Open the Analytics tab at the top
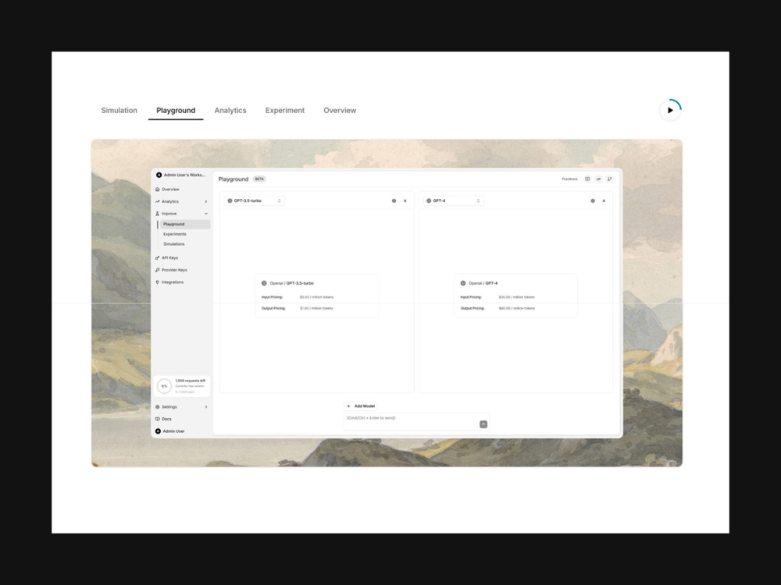The width and height of the screenshot is (781, 585). pyautogui.click(x=230, y=111)
